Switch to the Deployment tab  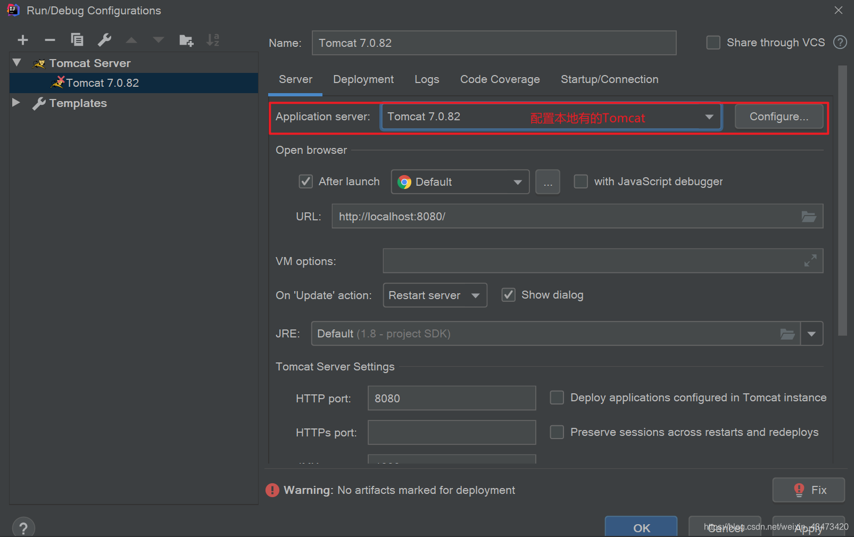[x=363, y=79]
